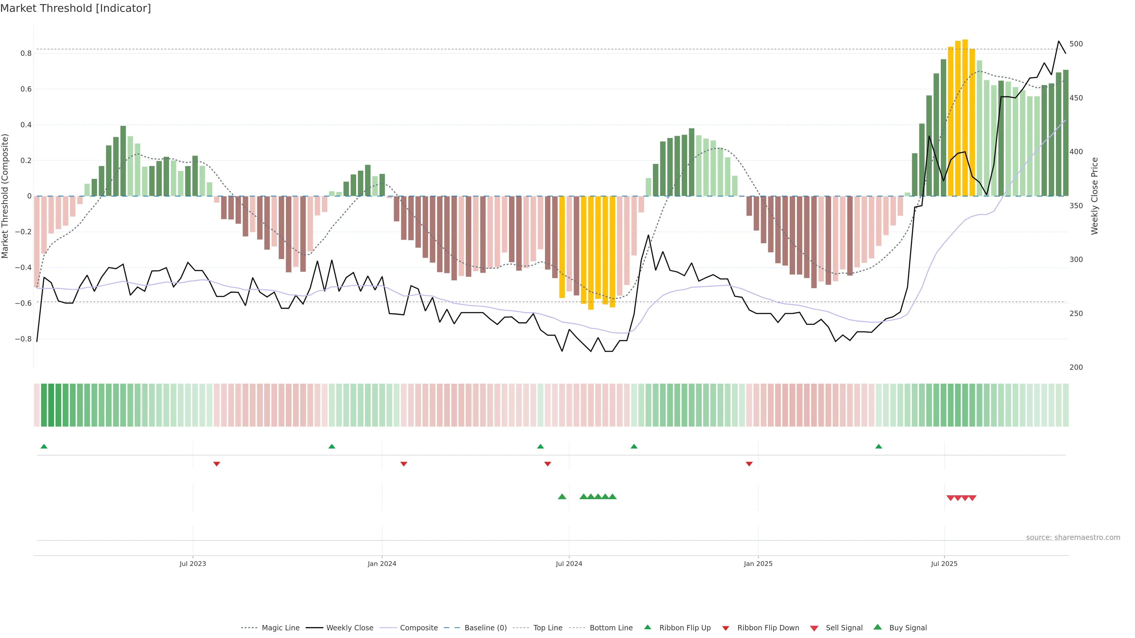Image resolution: width=1135 pixels, height=638 pixels.
Task: Click the first red sell triangle at Jul 2025
Action: 950,498
